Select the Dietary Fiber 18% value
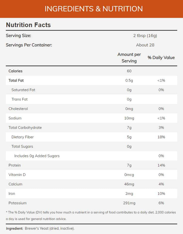Image resolution: width=183 pixels, height=234 pixels. point(161,137)
